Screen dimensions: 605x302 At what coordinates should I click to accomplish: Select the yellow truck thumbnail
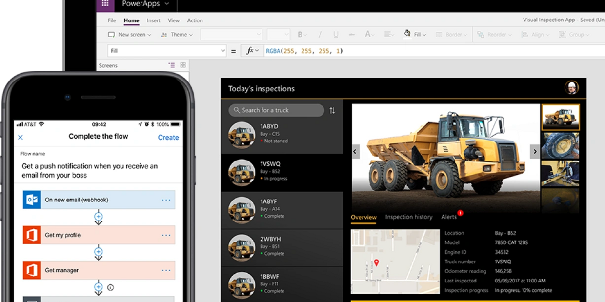click(561, 117)
